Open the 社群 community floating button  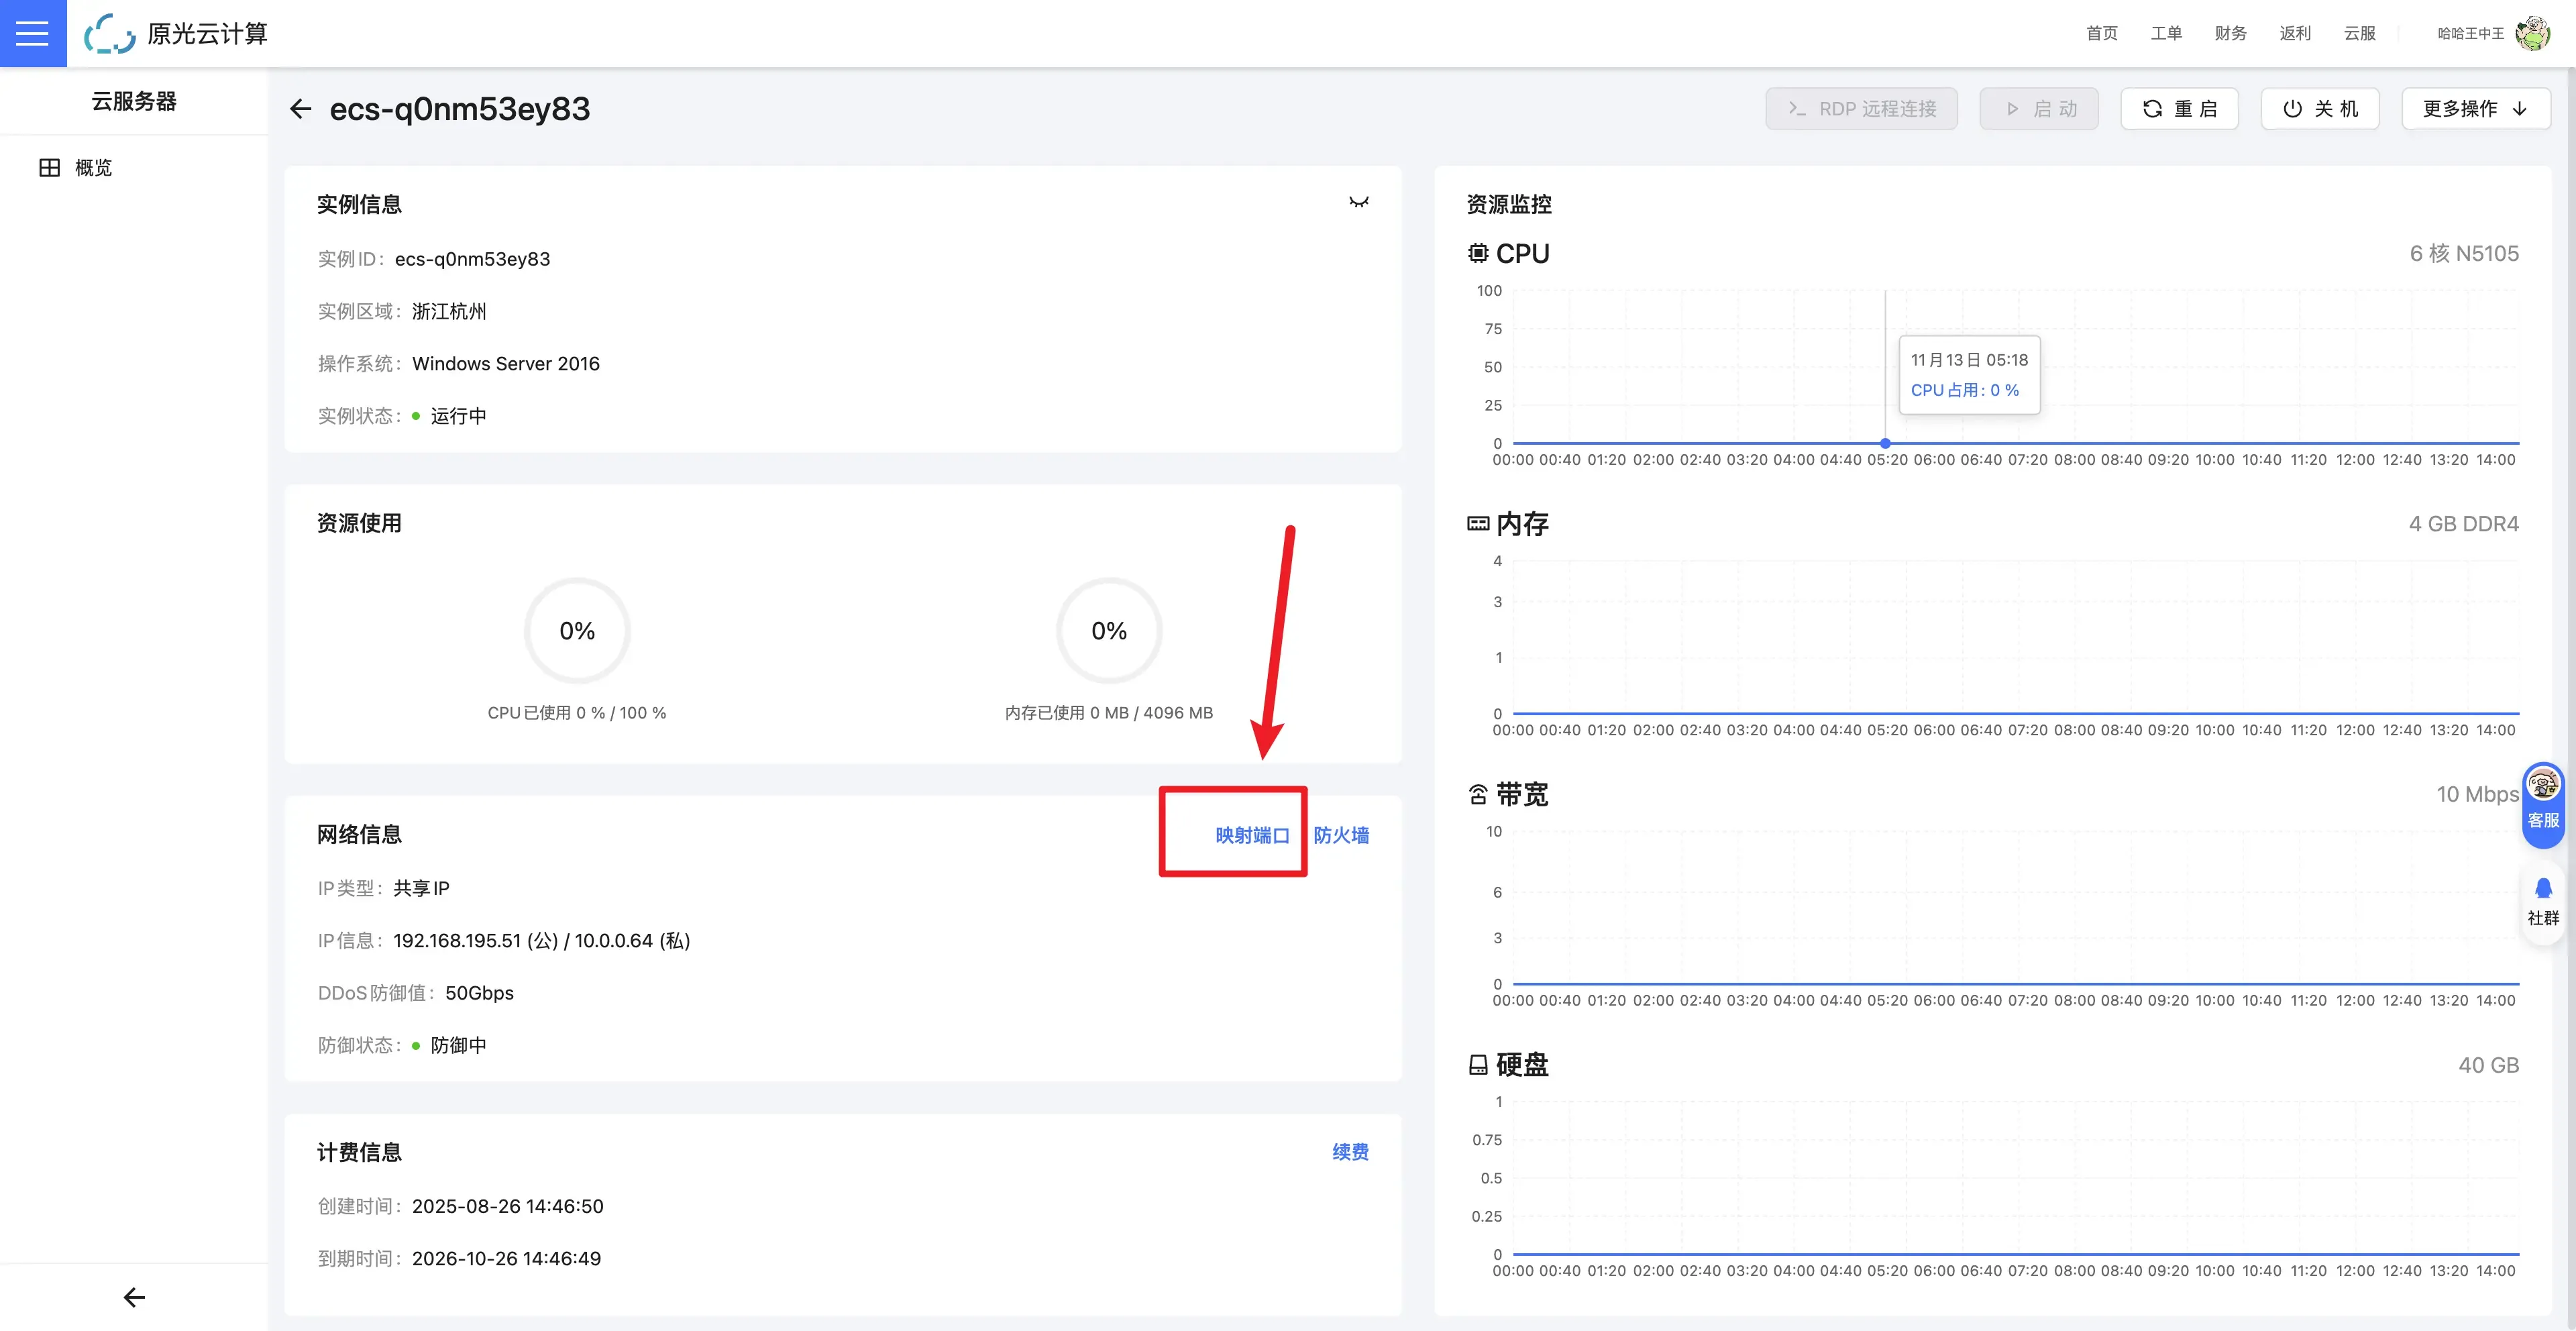coord(2543,901)
